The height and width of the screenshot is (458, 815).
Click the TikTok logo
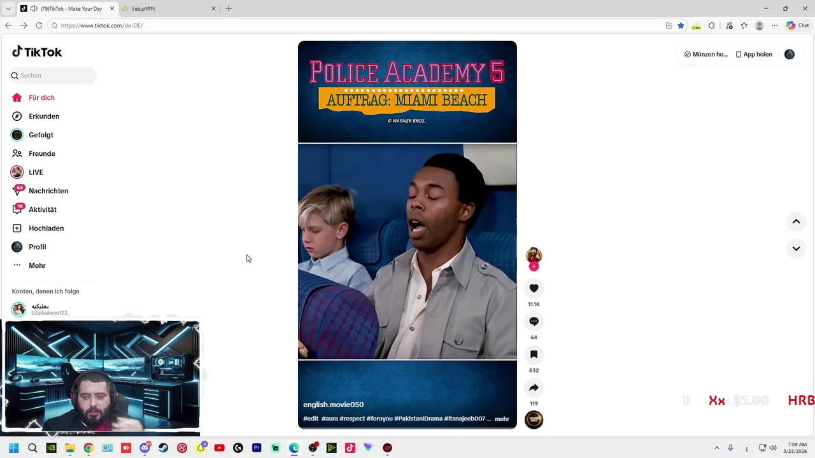(37, 52)
